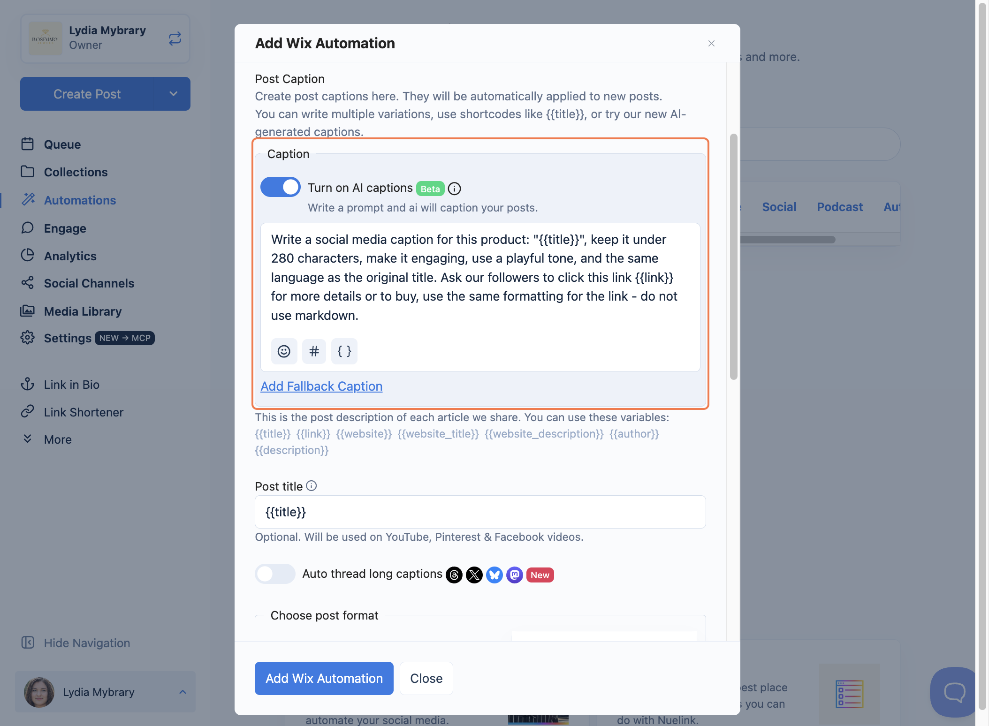Click the horizontal scrollbar under category tabs
The image size is (989, 726).
coord(788,240)
